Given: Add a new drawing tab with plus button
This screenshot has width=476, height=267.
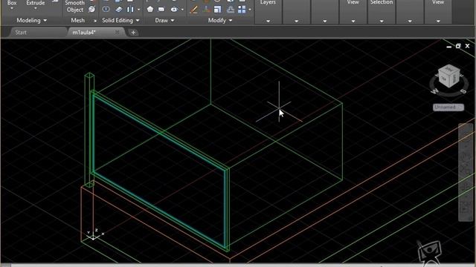Looking at the screenshot, I should (x=133, y=33).
